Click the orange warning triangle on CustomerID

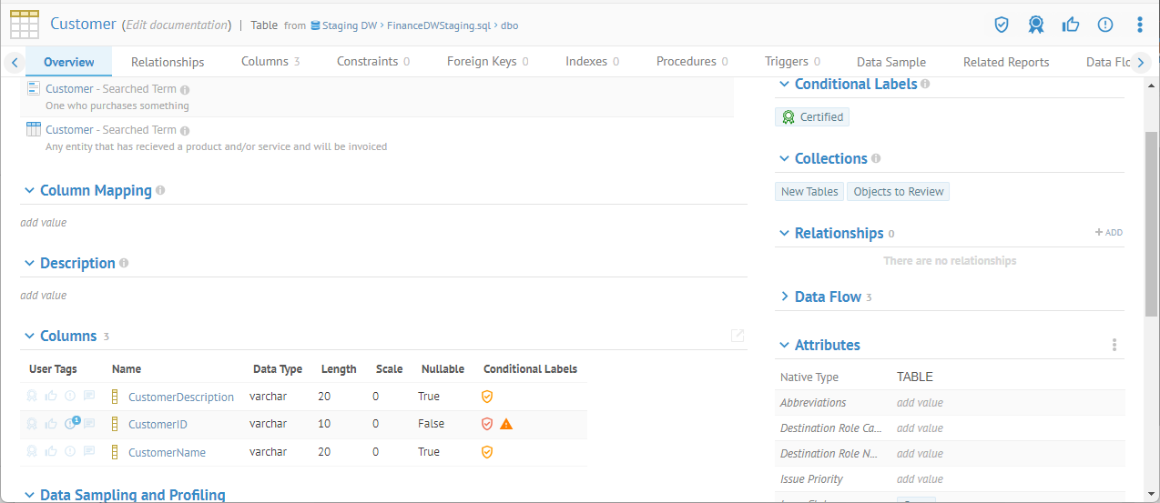[x=506, y=424]
